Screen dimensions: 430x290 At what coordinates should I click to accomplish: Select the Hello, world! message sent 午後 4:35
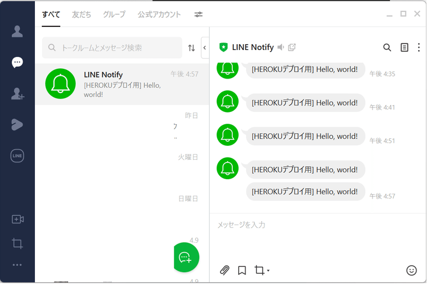tap(305, 69)
